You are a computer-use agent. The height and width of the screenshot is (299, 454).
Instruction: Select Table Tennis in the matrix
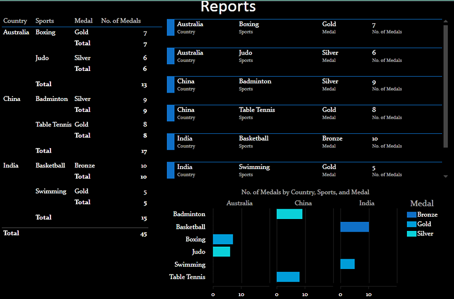[53, 124]
